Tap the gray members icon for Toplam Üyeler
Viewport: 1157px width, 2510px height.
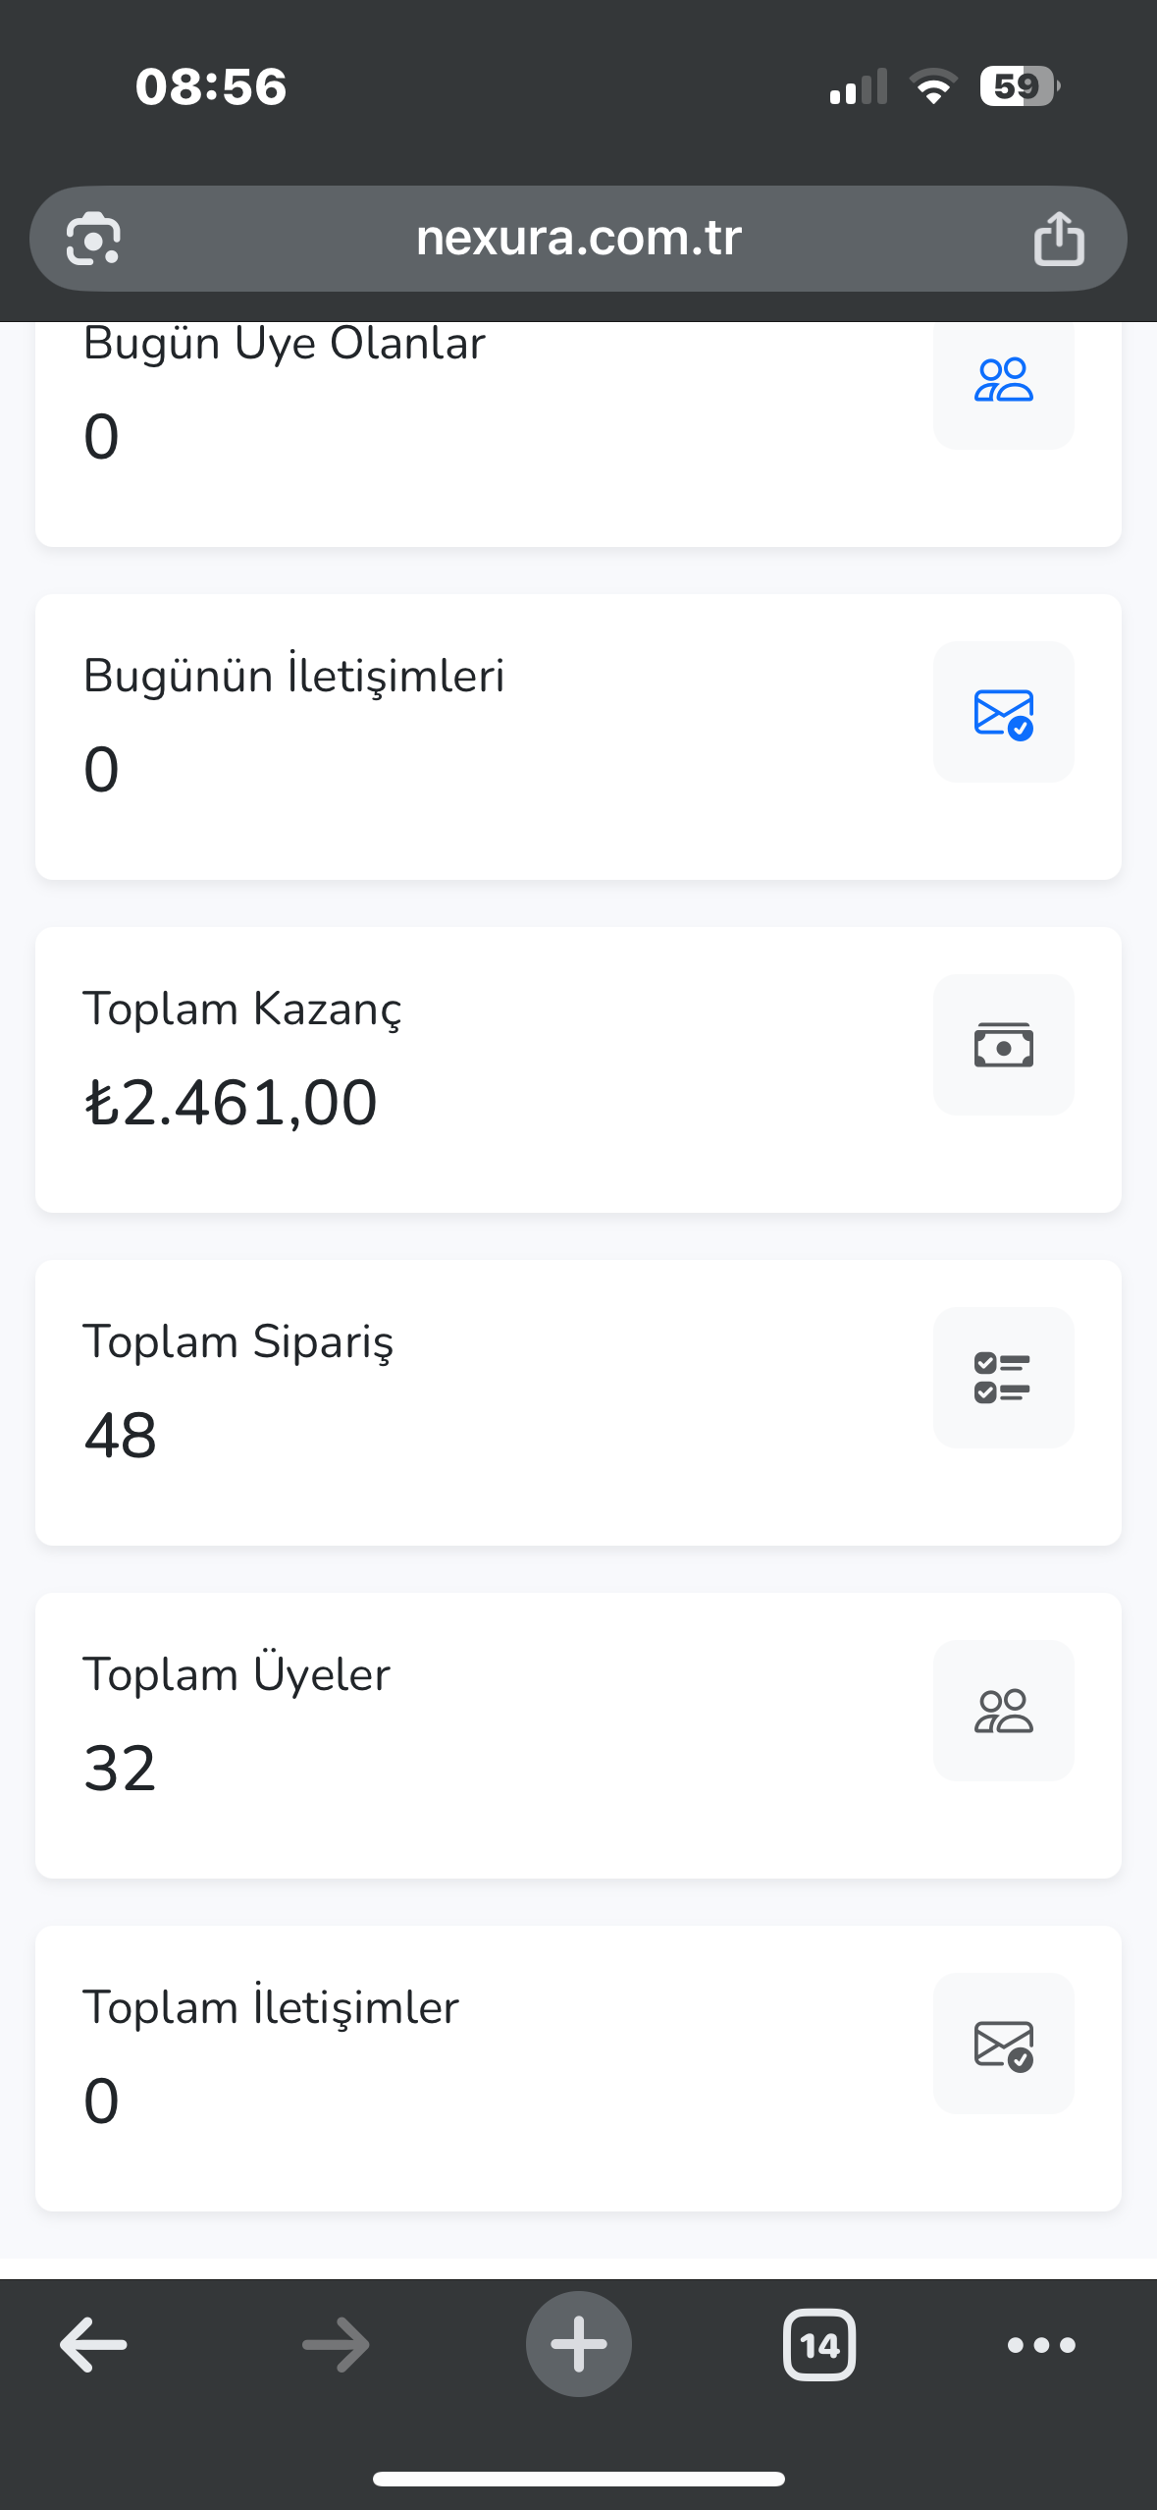(1003, 1711)
